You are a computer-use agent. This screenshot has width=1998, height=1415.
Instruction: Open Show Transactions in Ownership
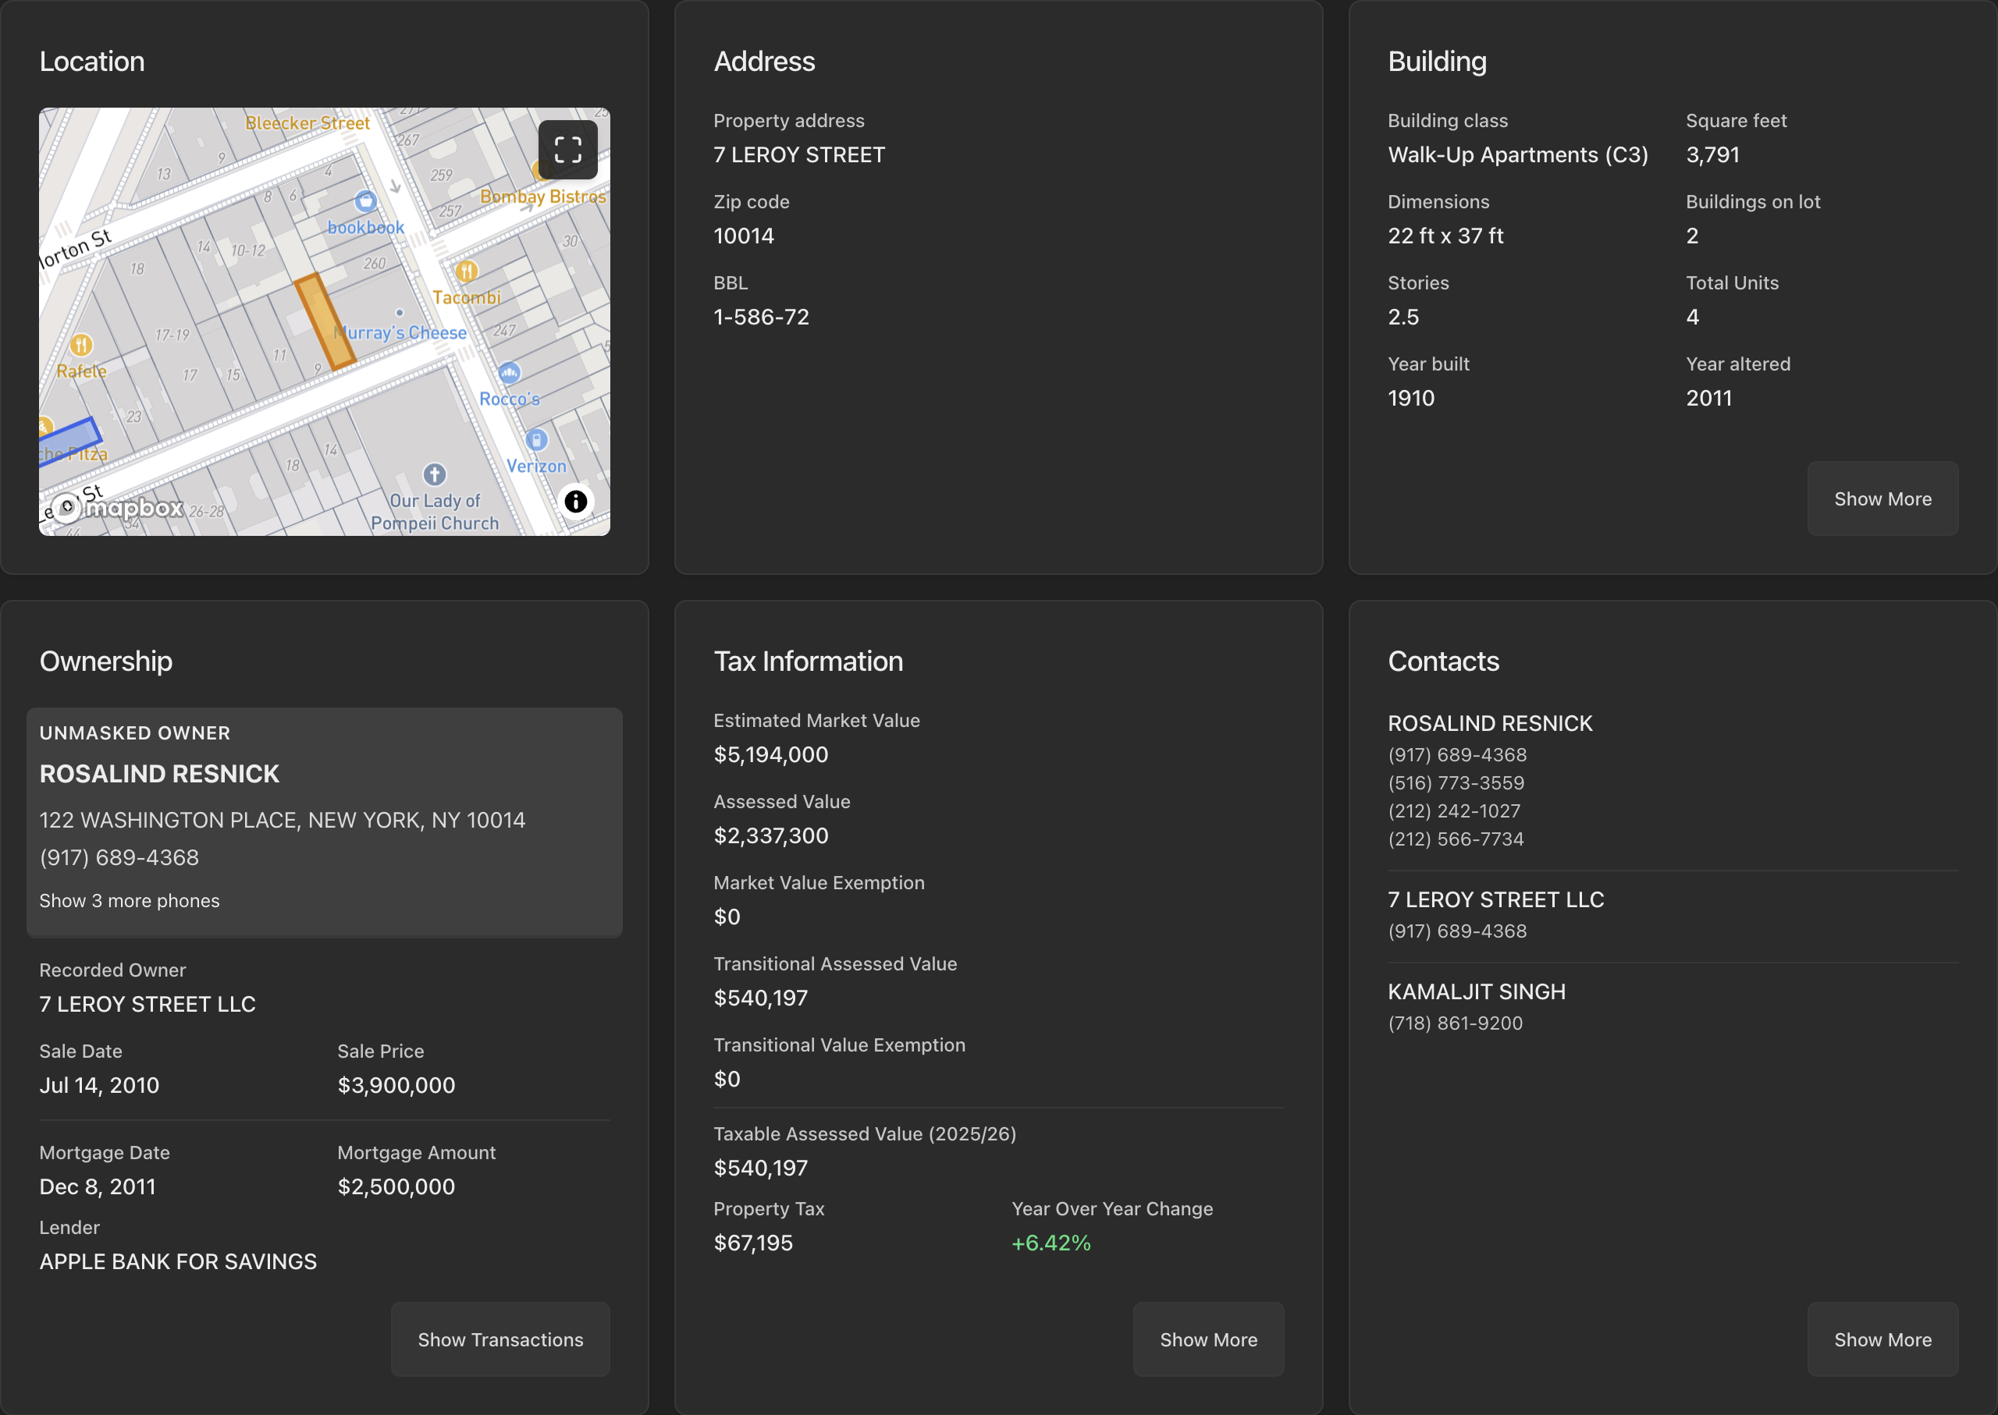pos(499,1340)
